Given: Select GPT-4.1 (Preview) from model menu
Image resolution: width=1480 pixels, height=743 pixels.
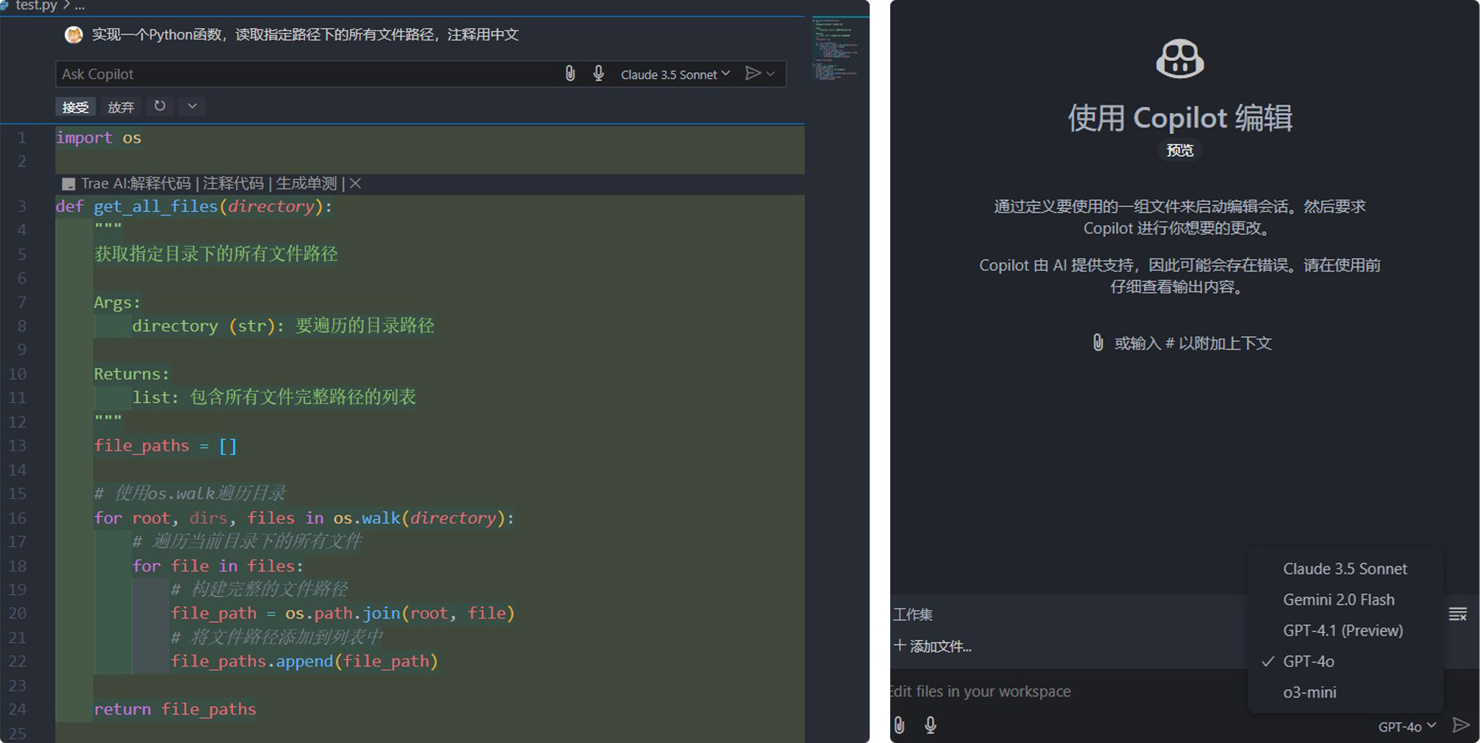Looking at the screenshot, I should (x=1345, y=630).
